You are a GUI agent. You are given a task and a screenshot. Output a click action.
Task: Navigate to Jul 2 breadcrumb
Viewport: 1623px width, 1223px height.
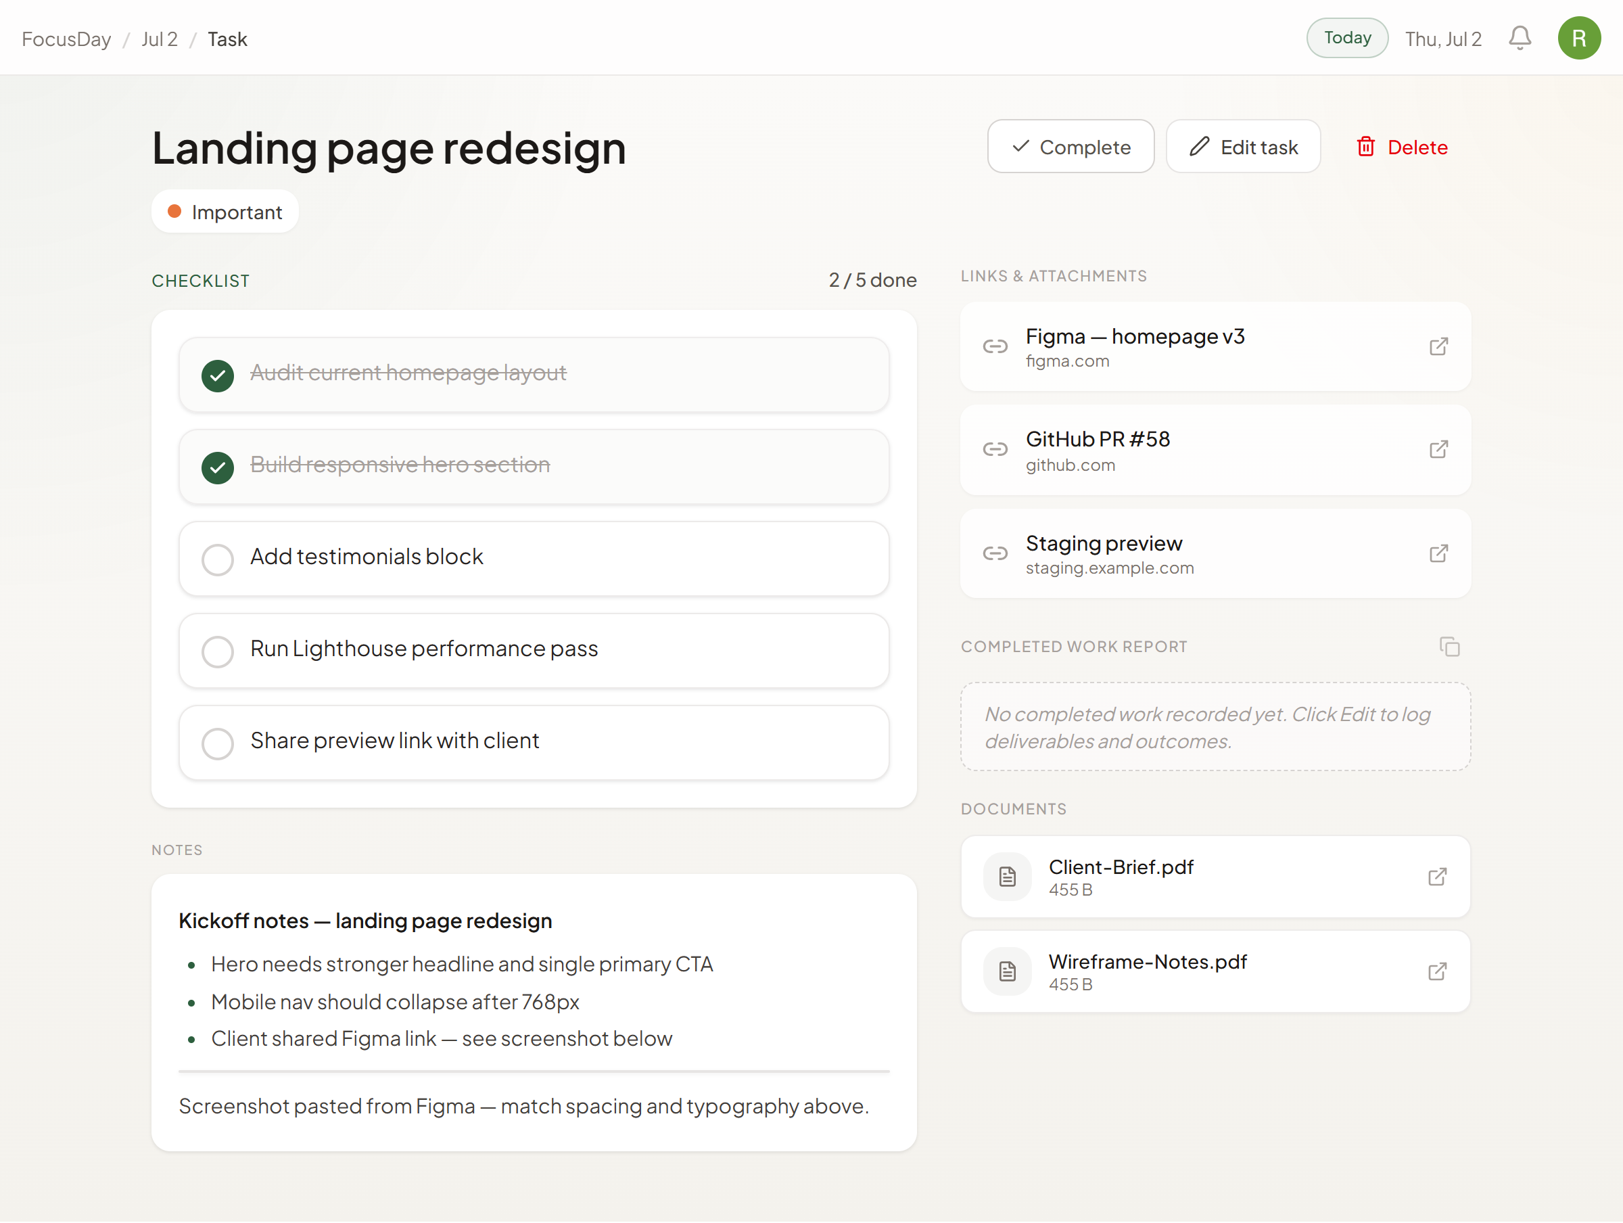click(x=159, y=39)
